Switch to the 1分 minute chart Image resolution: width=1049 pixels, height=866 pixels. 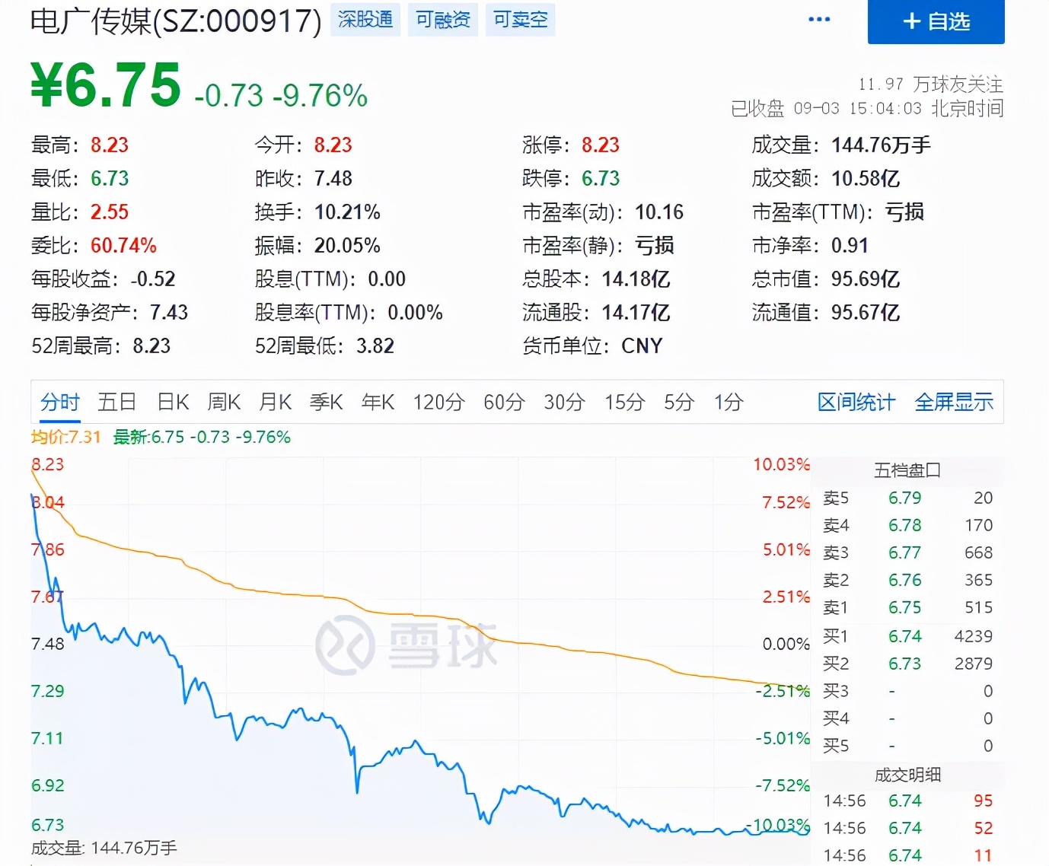[727, 402]
